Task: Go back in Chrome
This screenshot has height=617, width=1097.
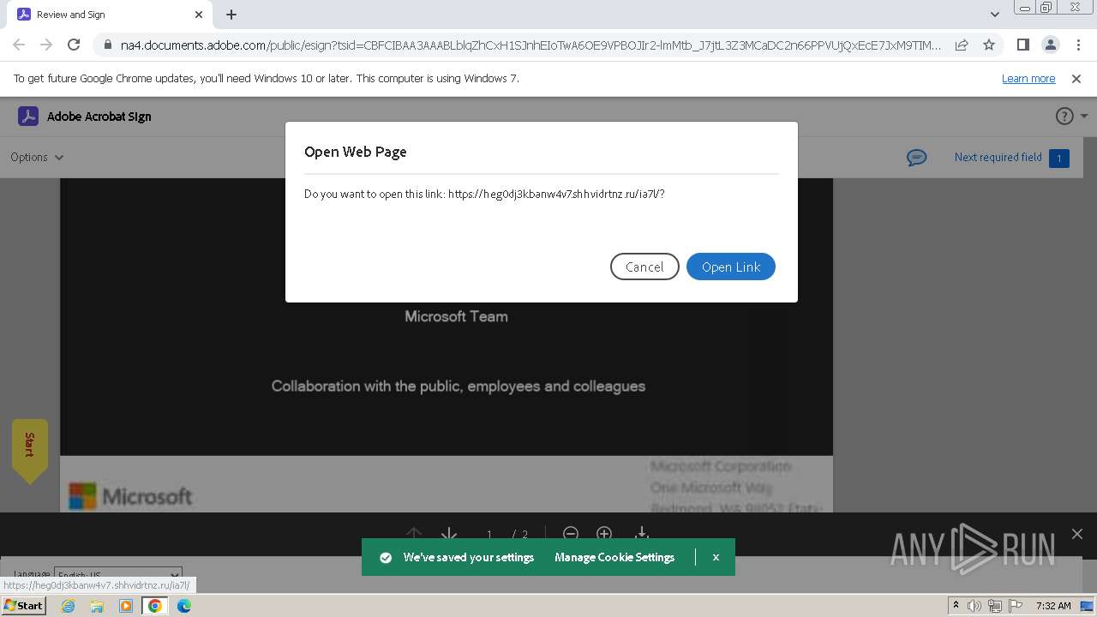Action: point(19,45)
